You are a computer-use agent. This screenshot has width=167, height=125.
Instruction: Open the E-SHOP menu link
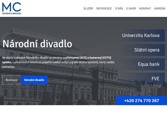(131, 8)
